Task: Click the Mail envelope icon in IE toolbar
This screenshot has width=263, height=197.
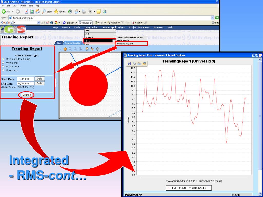Action: [x=77, y=12]
